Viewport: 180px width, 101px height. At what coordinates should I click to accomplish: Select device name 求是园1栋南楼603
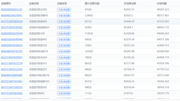[39, 27]
